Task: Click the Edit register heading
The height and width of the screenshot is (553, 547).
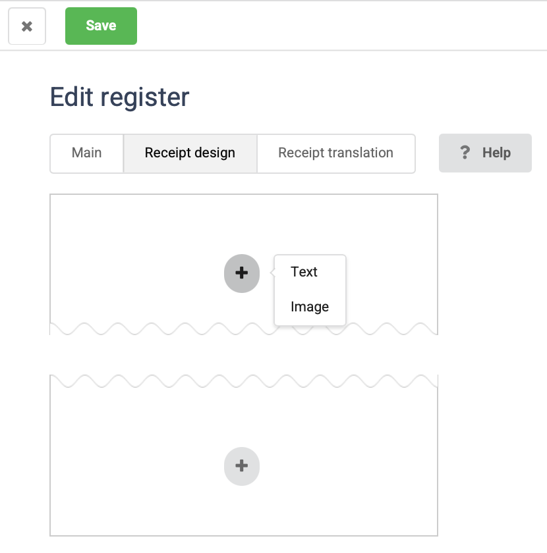Action: [120, 97]
